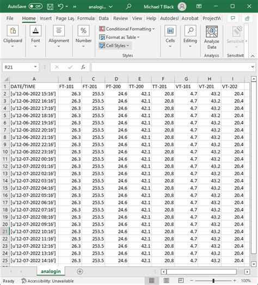Click the Share icon button
The image size is (258, 285).
[247, 18]
